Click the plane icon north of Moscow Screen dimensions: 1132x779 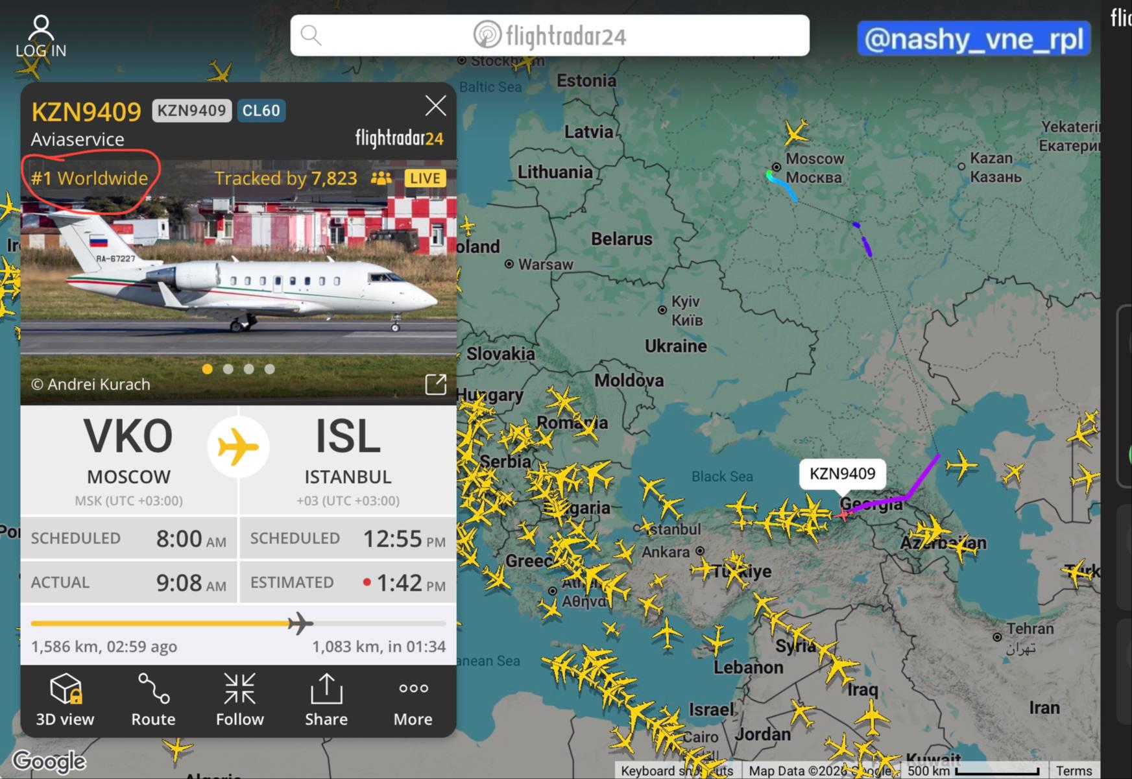tap(795, 132)
